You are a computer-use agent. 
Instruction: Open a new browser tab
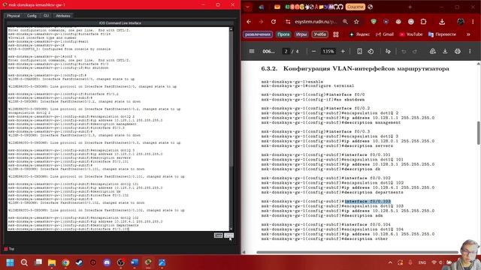[x=410, y=7]
